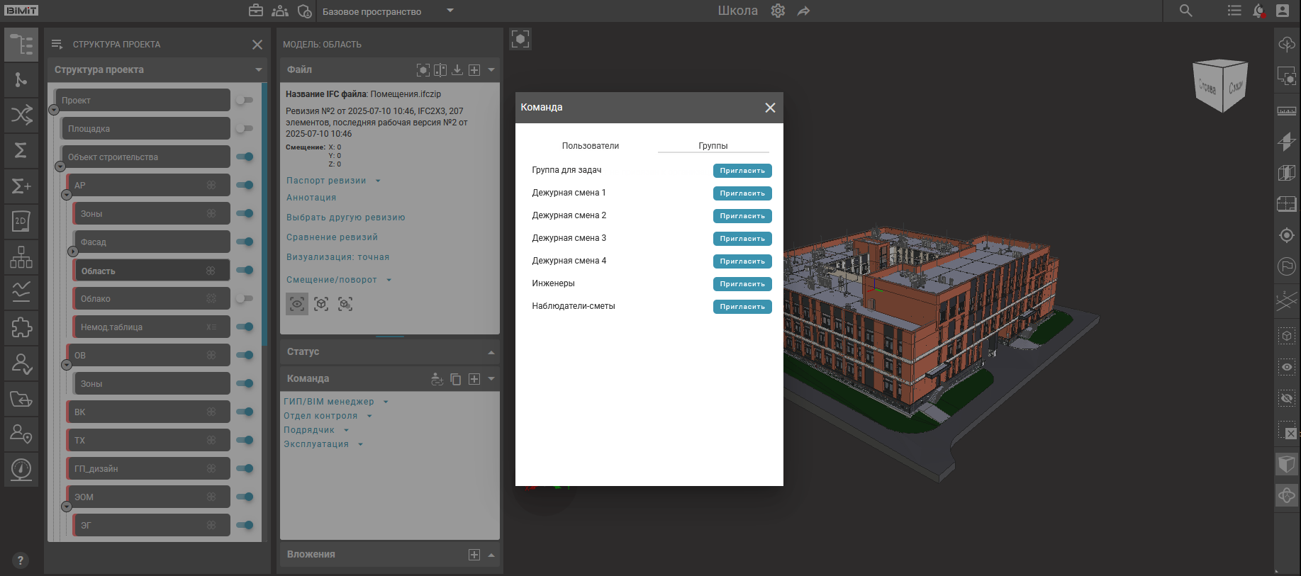Turn on the Облако toggle switch
Image resolution: width=1301 pixels, height=576 pixels.
coord(245,299)
